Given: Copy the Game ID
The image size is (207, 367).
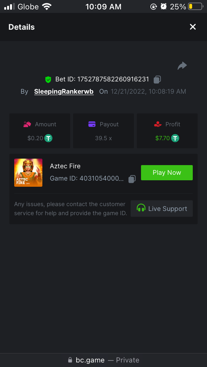Looking at the screenshot, I should [132, 179].
